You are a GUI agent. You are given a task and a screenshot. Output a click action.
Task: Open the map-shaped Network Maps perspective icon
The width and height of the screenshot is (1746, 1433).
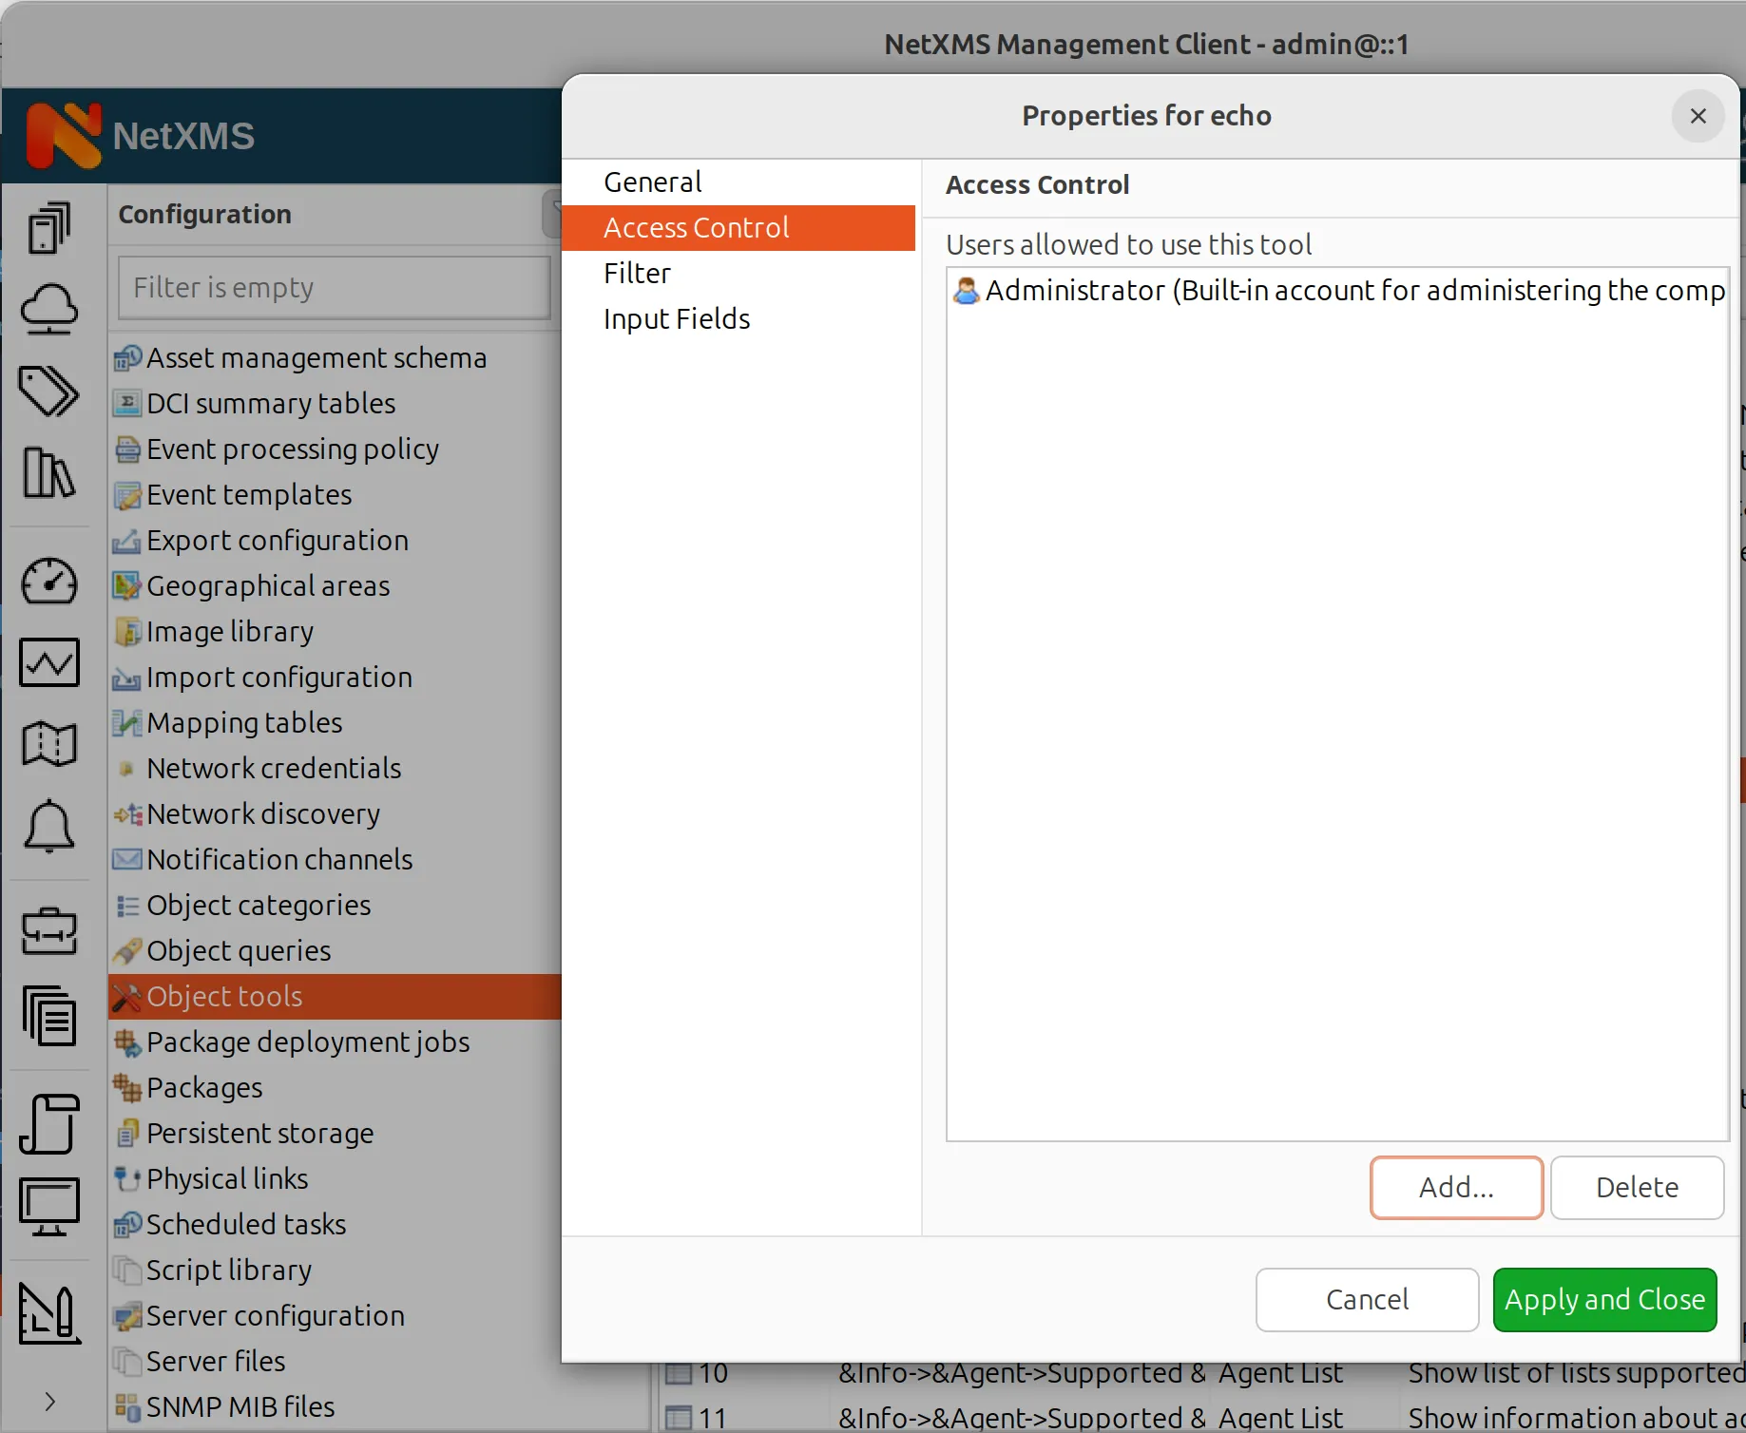[x=49, y=745]
